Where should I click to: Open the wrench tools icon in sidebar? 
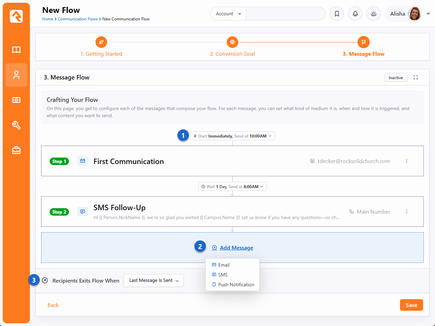pyautogui.click(x=16, y=125)
